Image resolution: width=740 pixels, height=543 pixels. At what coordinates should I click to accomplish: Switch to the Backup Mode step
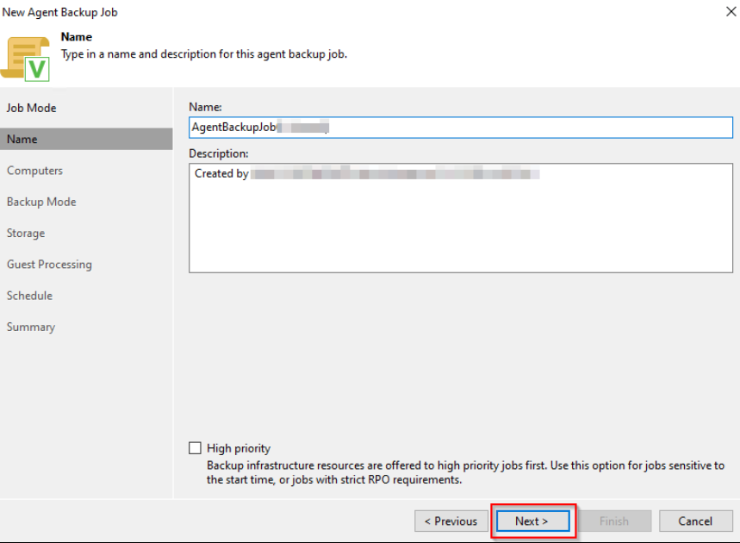[x=41, y=202]
